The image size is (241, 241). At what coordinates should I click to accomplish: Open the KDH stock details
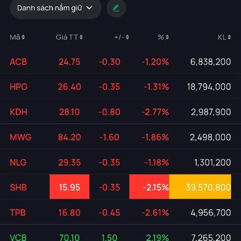(120, 112)
